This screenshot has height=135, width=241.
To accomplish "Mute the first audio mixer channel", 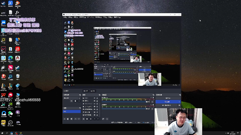I will click(149, 102).
